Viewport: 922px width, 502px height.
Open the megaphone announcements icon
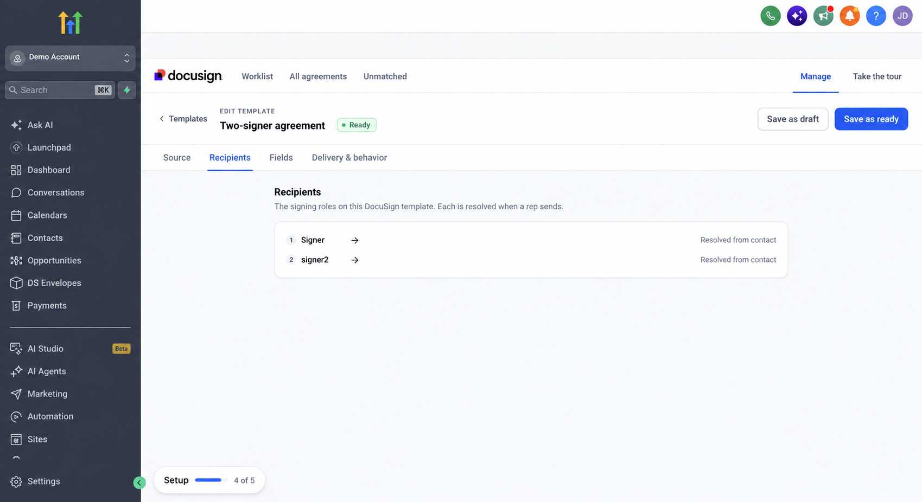823,16
